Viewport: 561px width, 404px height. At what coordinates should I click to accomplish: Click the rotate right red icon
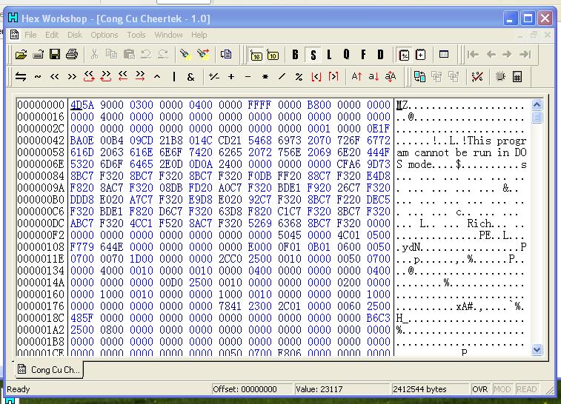tap(106, 76)
